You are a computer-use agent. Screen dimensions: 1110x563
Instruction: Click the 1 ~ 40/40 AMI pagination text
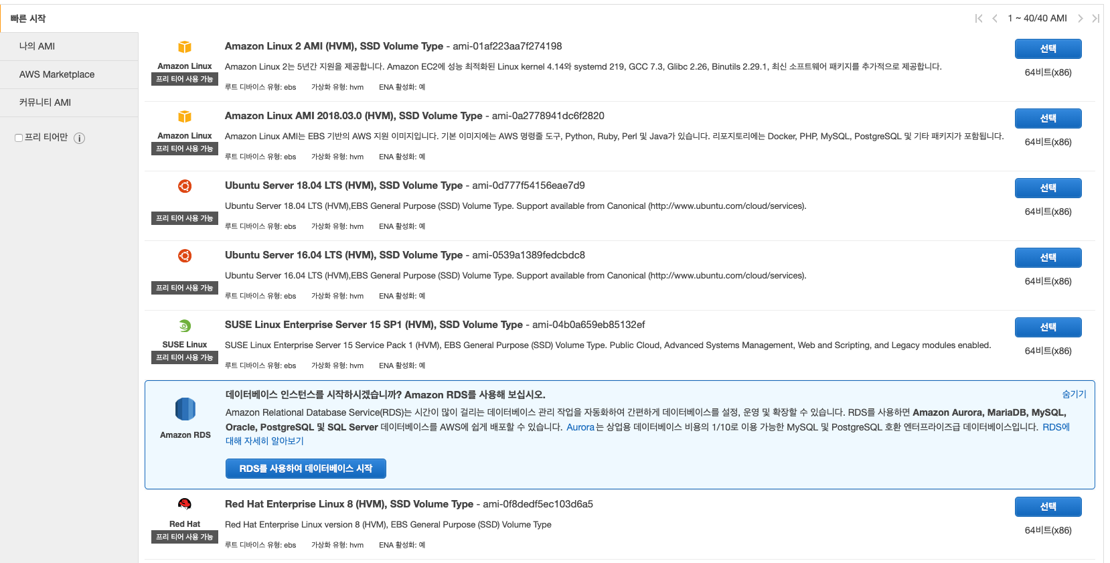[x=1037, y=19]
